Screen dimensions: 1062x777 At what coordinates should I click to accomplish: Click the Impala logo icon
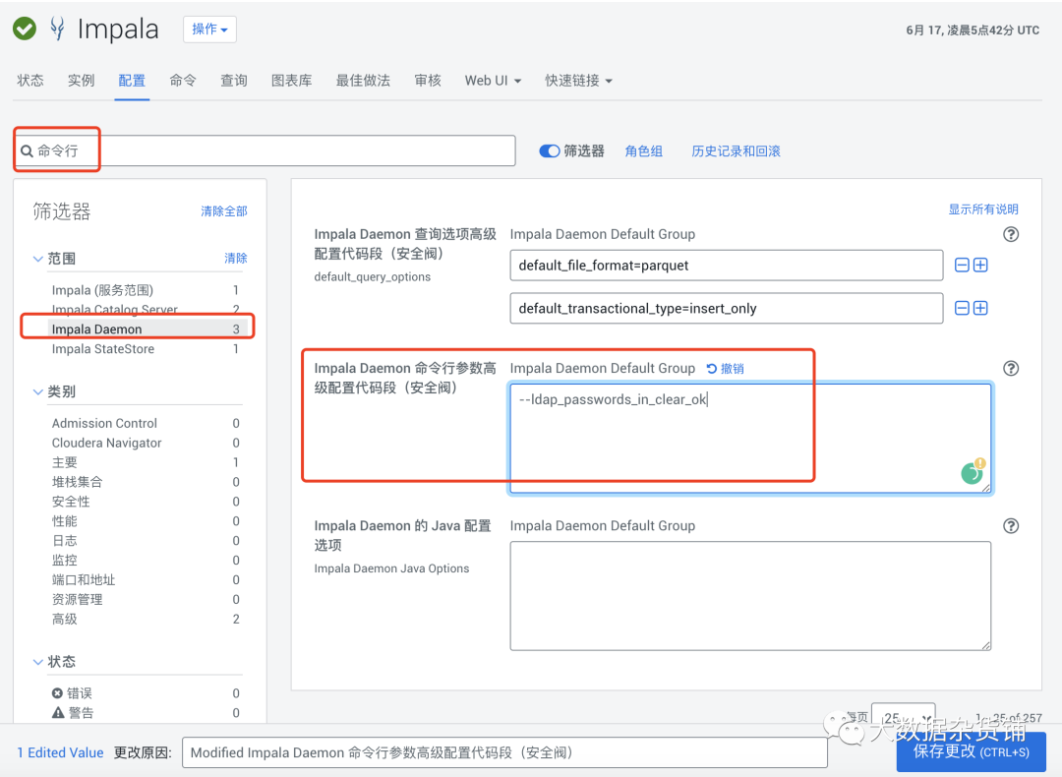click(58, 29)
